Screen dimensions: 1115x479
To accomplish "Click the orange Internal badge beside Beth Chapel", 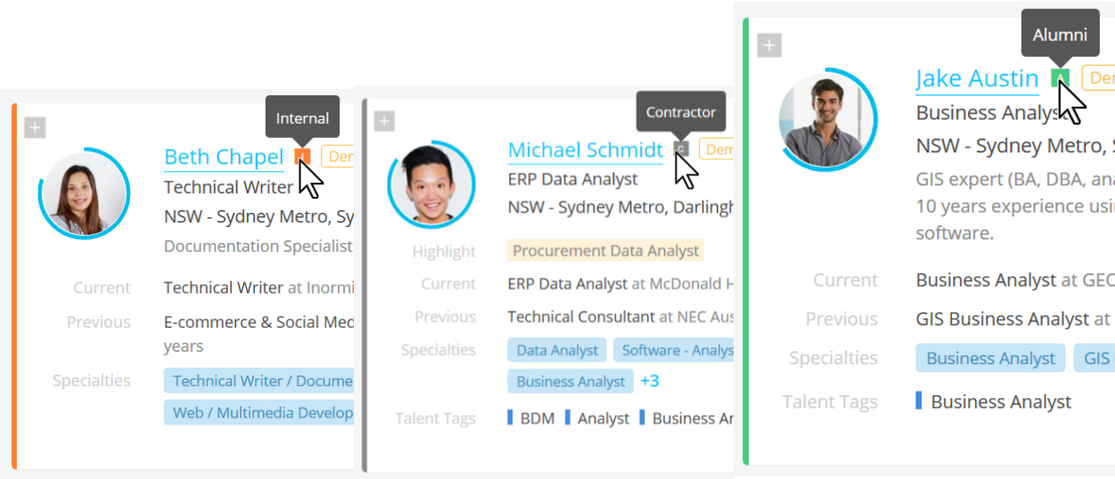I will [301, 157].
